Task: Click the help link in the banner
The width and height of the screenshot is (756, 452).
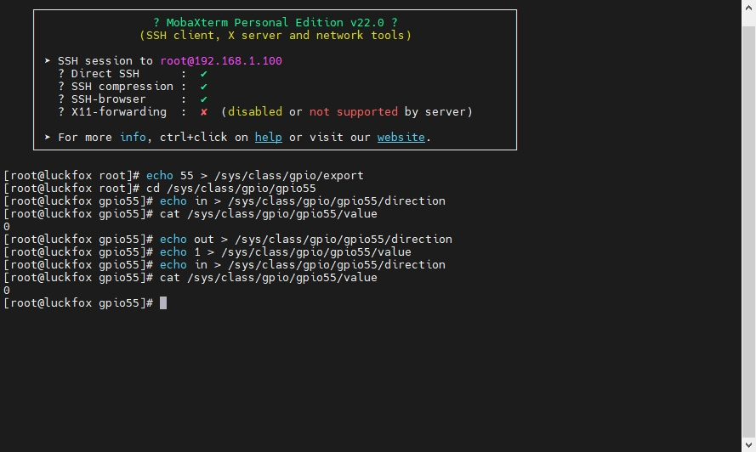Action: (268, 138)
